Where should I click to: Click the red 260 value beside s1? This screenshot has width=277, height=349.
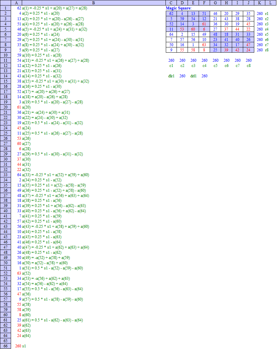(18, 346)
